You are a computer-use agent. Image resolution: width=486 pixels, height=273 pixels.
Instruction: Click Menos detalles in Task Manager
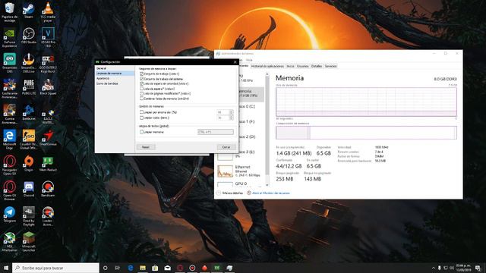click(x=230, y=193)
